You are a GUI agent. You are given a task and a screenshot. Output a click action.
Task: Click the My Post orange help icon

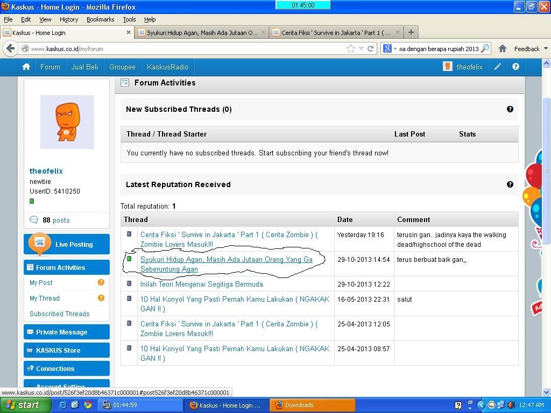point(101,282)
